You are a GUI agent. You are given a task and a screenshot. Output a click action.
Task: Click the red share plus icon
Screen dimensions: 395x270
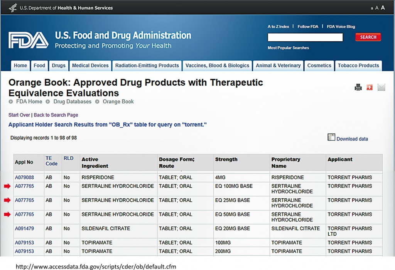click(370, 88)
